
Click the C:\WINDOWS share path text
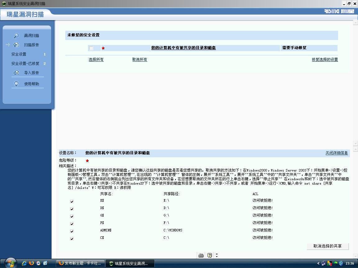173,230
